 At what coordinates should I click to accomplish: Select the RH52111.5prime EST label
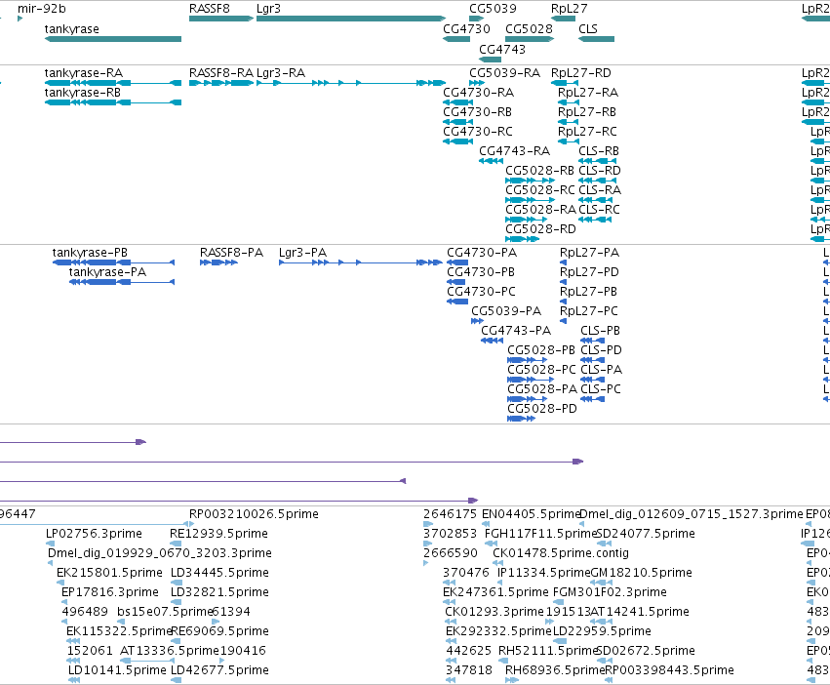click(548, 651)
